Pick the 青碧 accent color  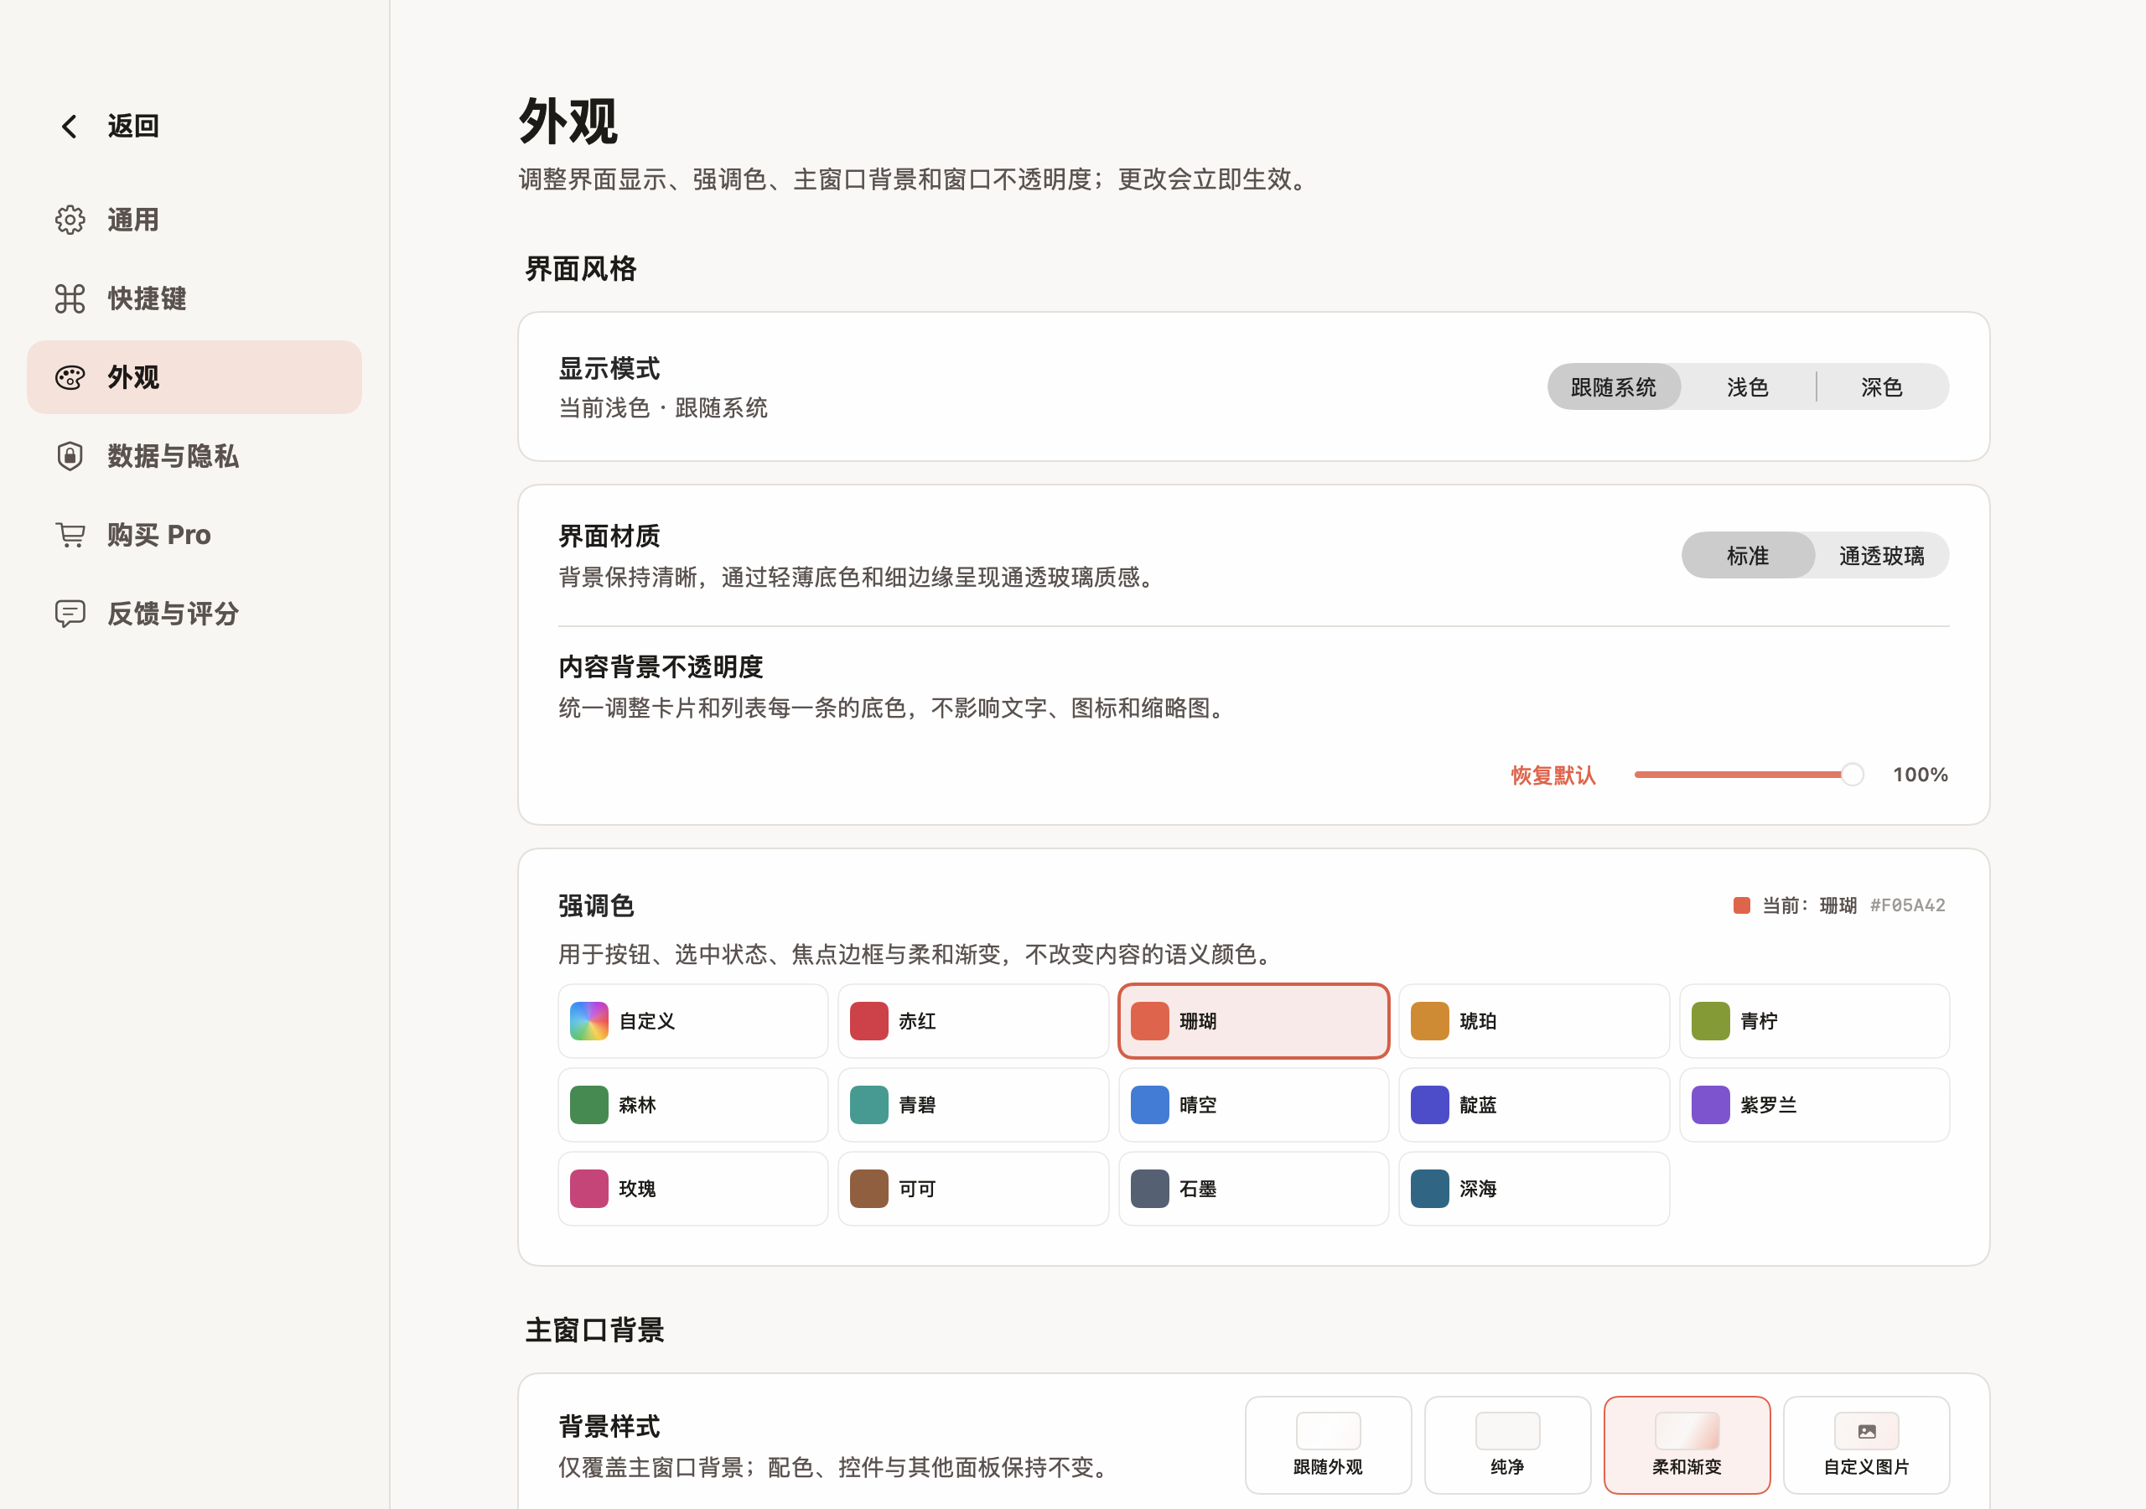tap(973, 1104)
